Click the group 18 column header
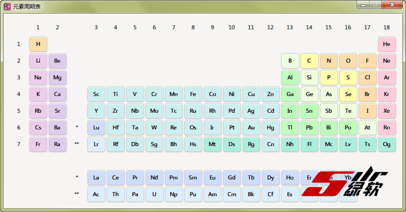The width and height of the screenshot is (406, 212). 387,28
